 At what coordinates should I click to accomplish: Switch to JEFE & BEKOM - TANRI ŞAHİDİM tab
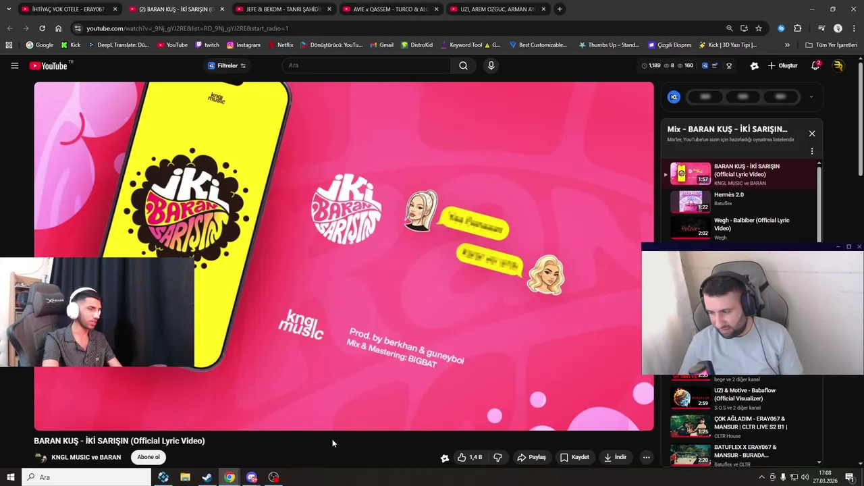click(283, 9)
